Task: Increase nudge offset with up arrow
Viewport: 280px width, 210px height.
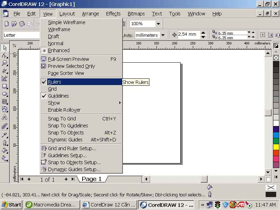Action: [203, 33]
